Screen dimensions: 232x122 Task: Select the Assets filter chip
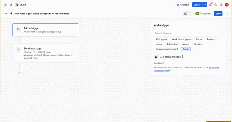click(186, 44)
